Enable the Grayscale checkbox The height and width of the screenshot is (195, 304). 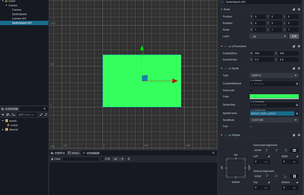click(x=251, y=90)
